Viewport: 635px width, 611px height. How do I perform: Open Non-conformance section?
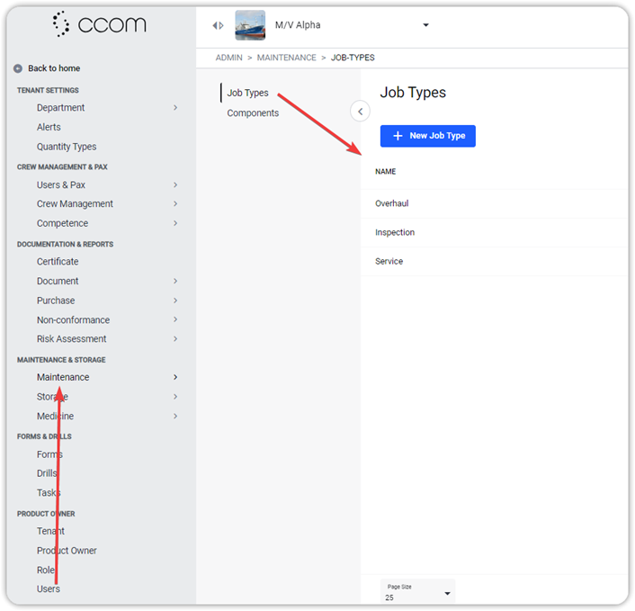coord(73,320)
